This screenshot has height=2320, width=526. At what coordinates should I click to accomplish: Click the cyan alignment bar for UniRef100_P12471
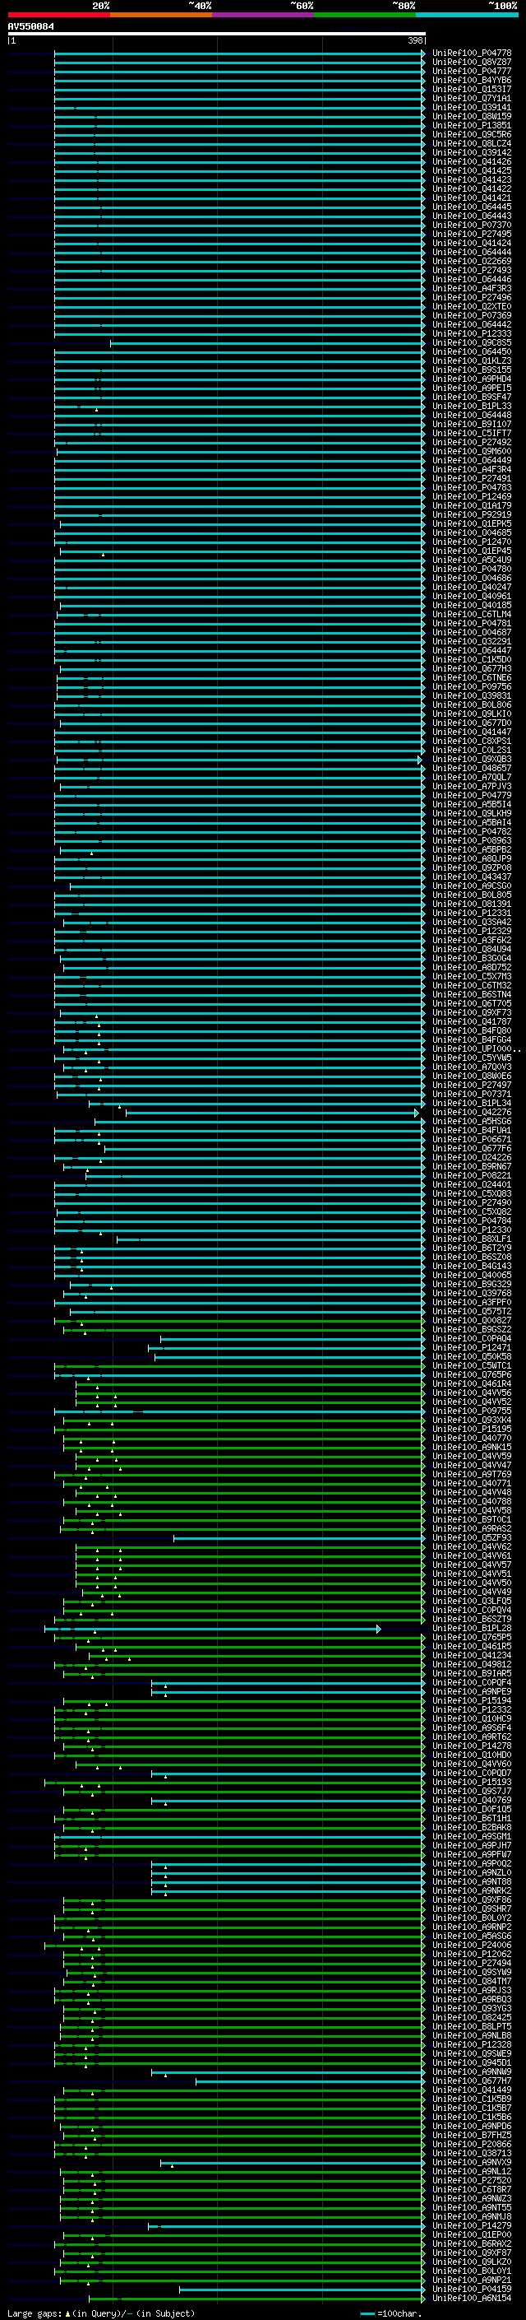click(x=288, y=1348)
